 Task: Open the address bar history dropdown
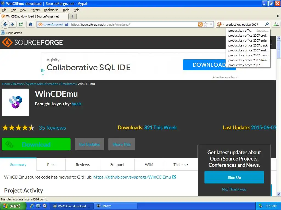[x=211, y=24]
